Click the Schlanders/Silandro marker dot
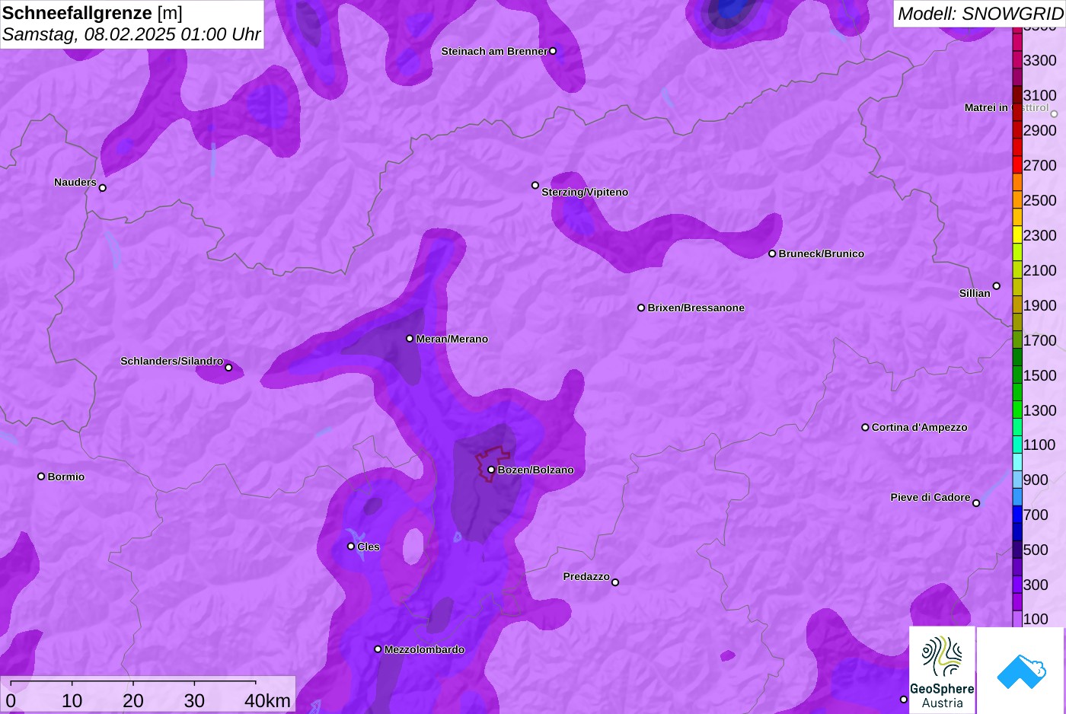 [x=228, y=368]
